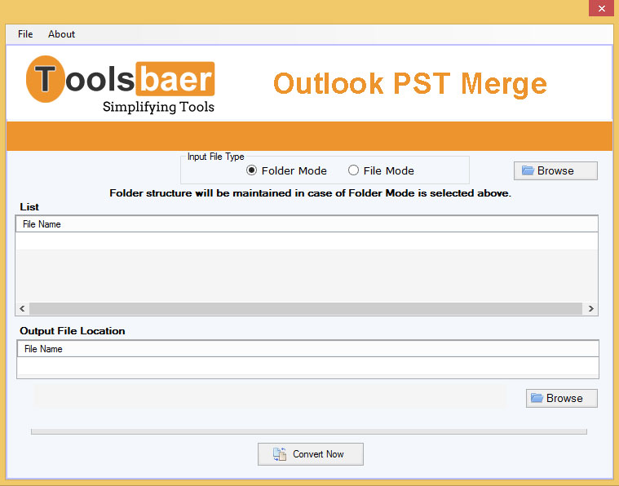Select the Folder Mode radio button
619x486 pixels.
click(x=252, y=170)
